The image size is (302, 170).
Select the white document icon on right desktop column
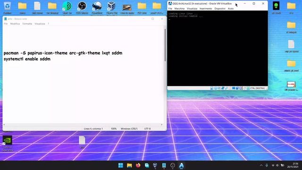click(291, 44)
